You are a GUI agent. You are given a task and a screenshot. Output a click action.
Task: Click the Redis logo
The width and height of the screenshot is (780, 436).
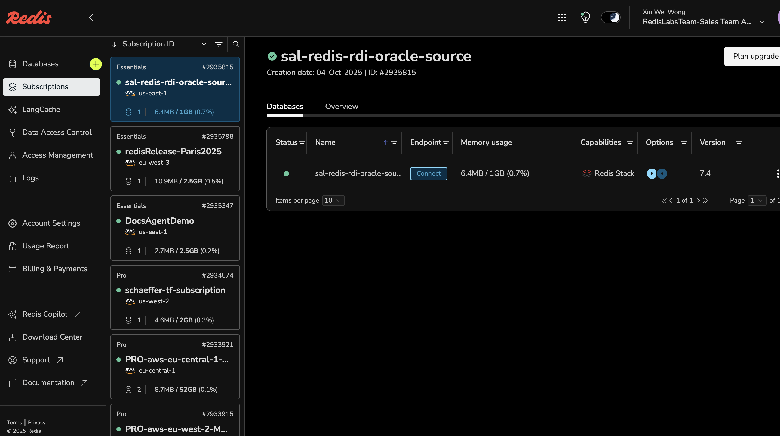point(29,18)
